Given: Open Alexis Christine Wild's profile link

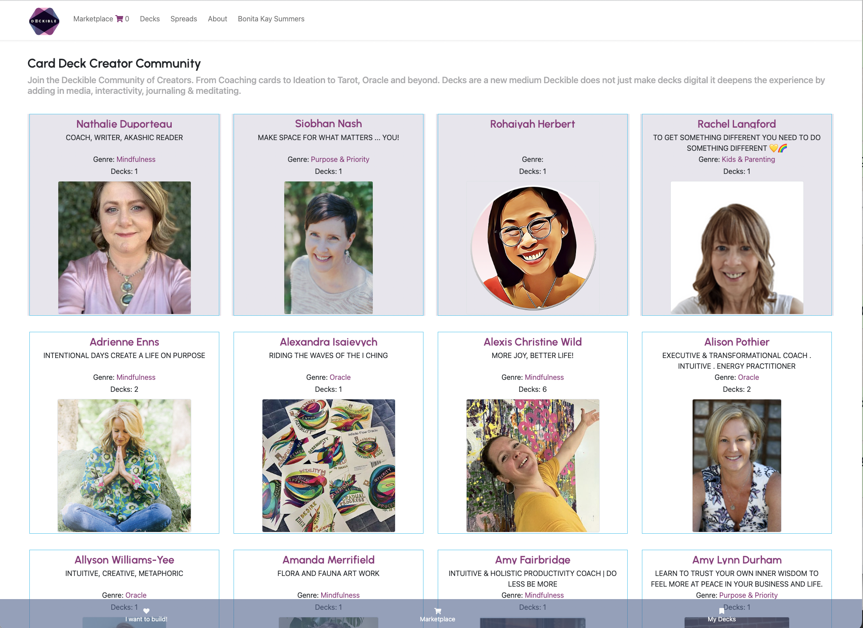Looking at the screenshot, I should tap(532, 342).
